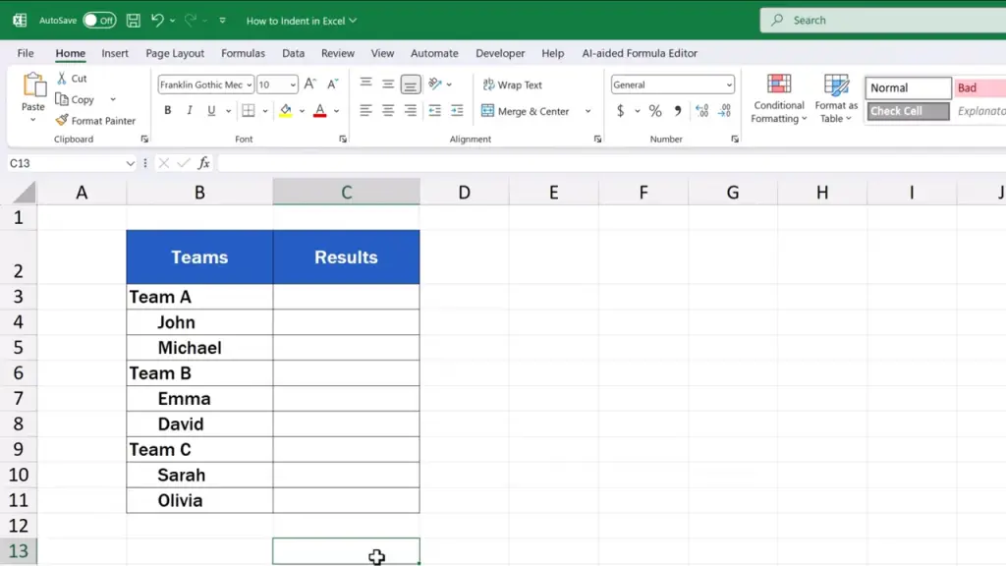Expand the General number format dropdown
The image size is (1006, 566).
[729, 85]
